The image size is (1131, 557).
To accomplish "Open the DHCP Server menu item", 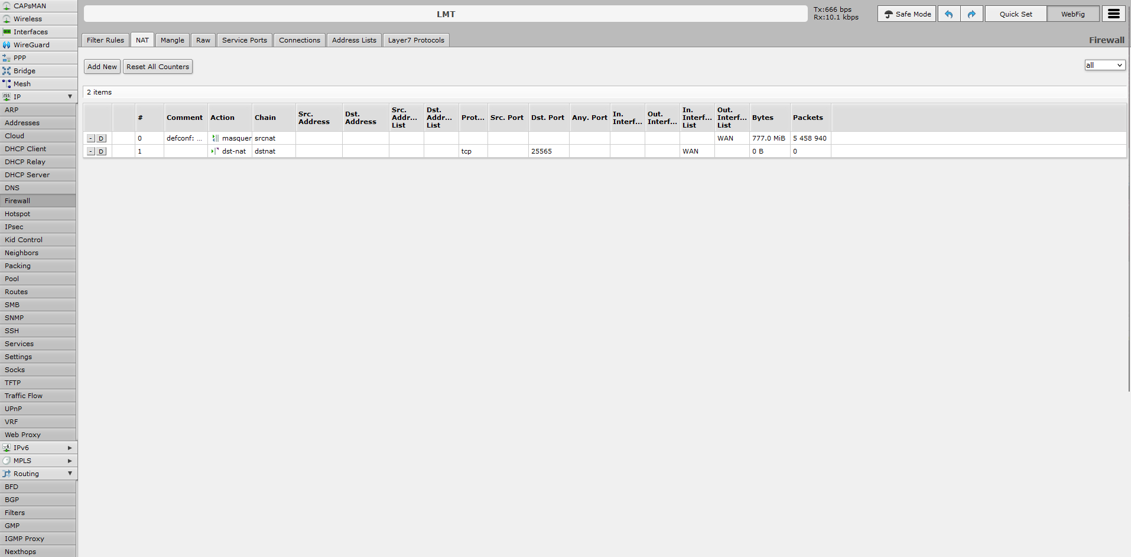I will (38, 175).
